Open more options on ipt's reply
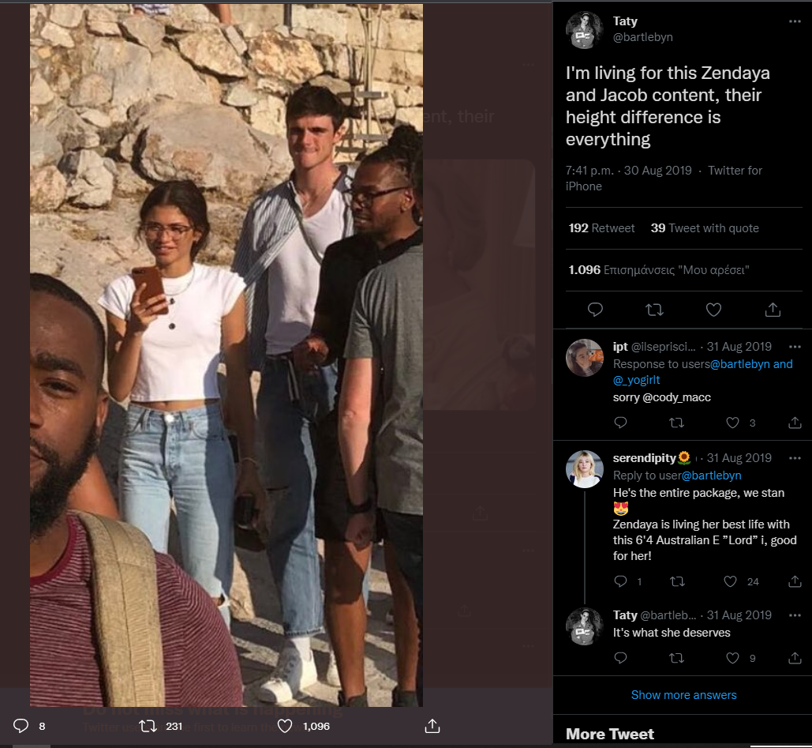 [795, 347]
